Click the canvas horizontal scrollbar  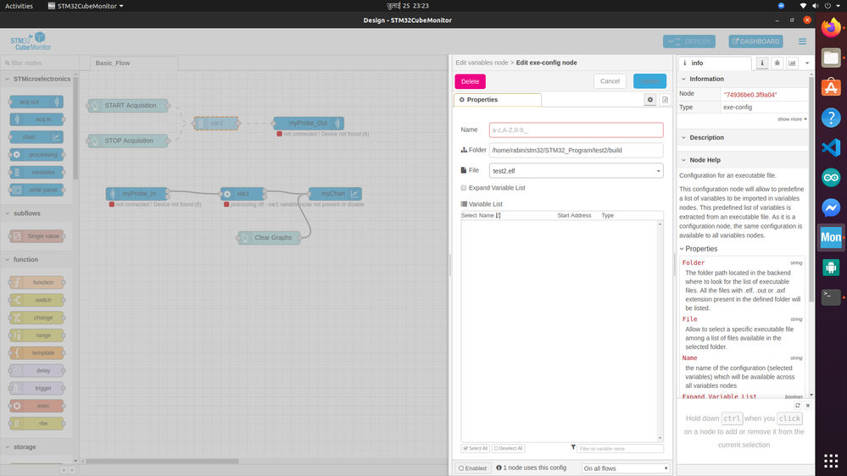click(163, 461)
